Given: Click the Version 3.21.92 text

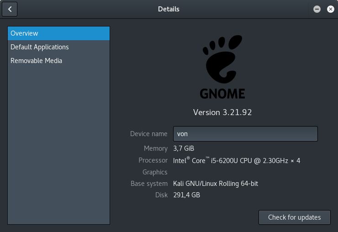Looking at the screenshot, I should click(x=222, y=112).
